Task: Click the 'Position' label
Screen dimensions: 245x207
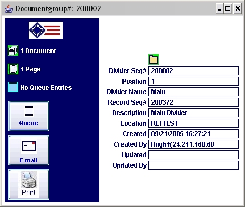Action: pos(134,81)
